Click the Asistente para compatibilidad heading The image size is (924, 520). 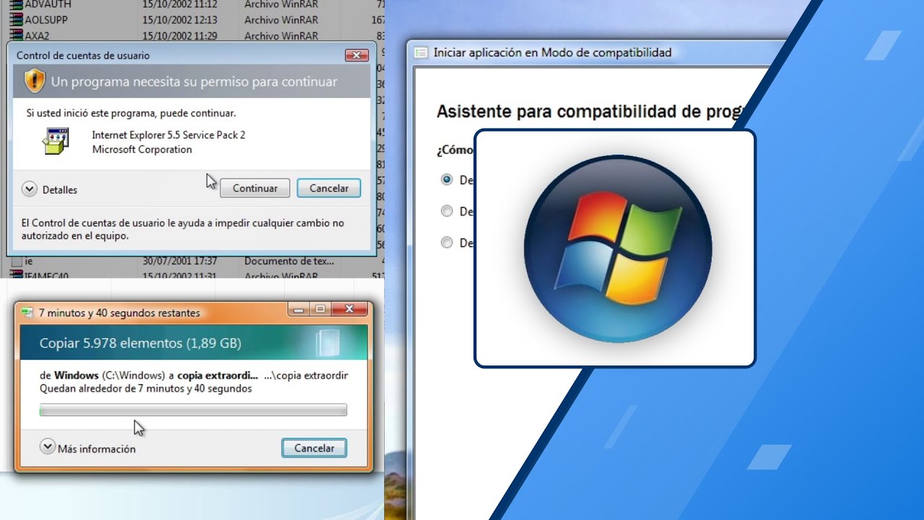click(590, 112)
